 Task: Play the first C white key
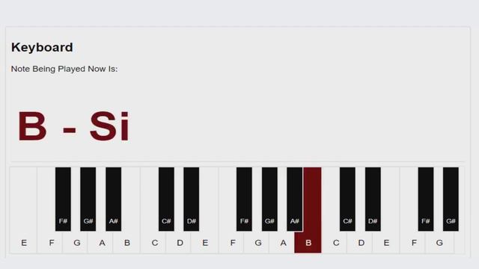(x=155, y=242)
